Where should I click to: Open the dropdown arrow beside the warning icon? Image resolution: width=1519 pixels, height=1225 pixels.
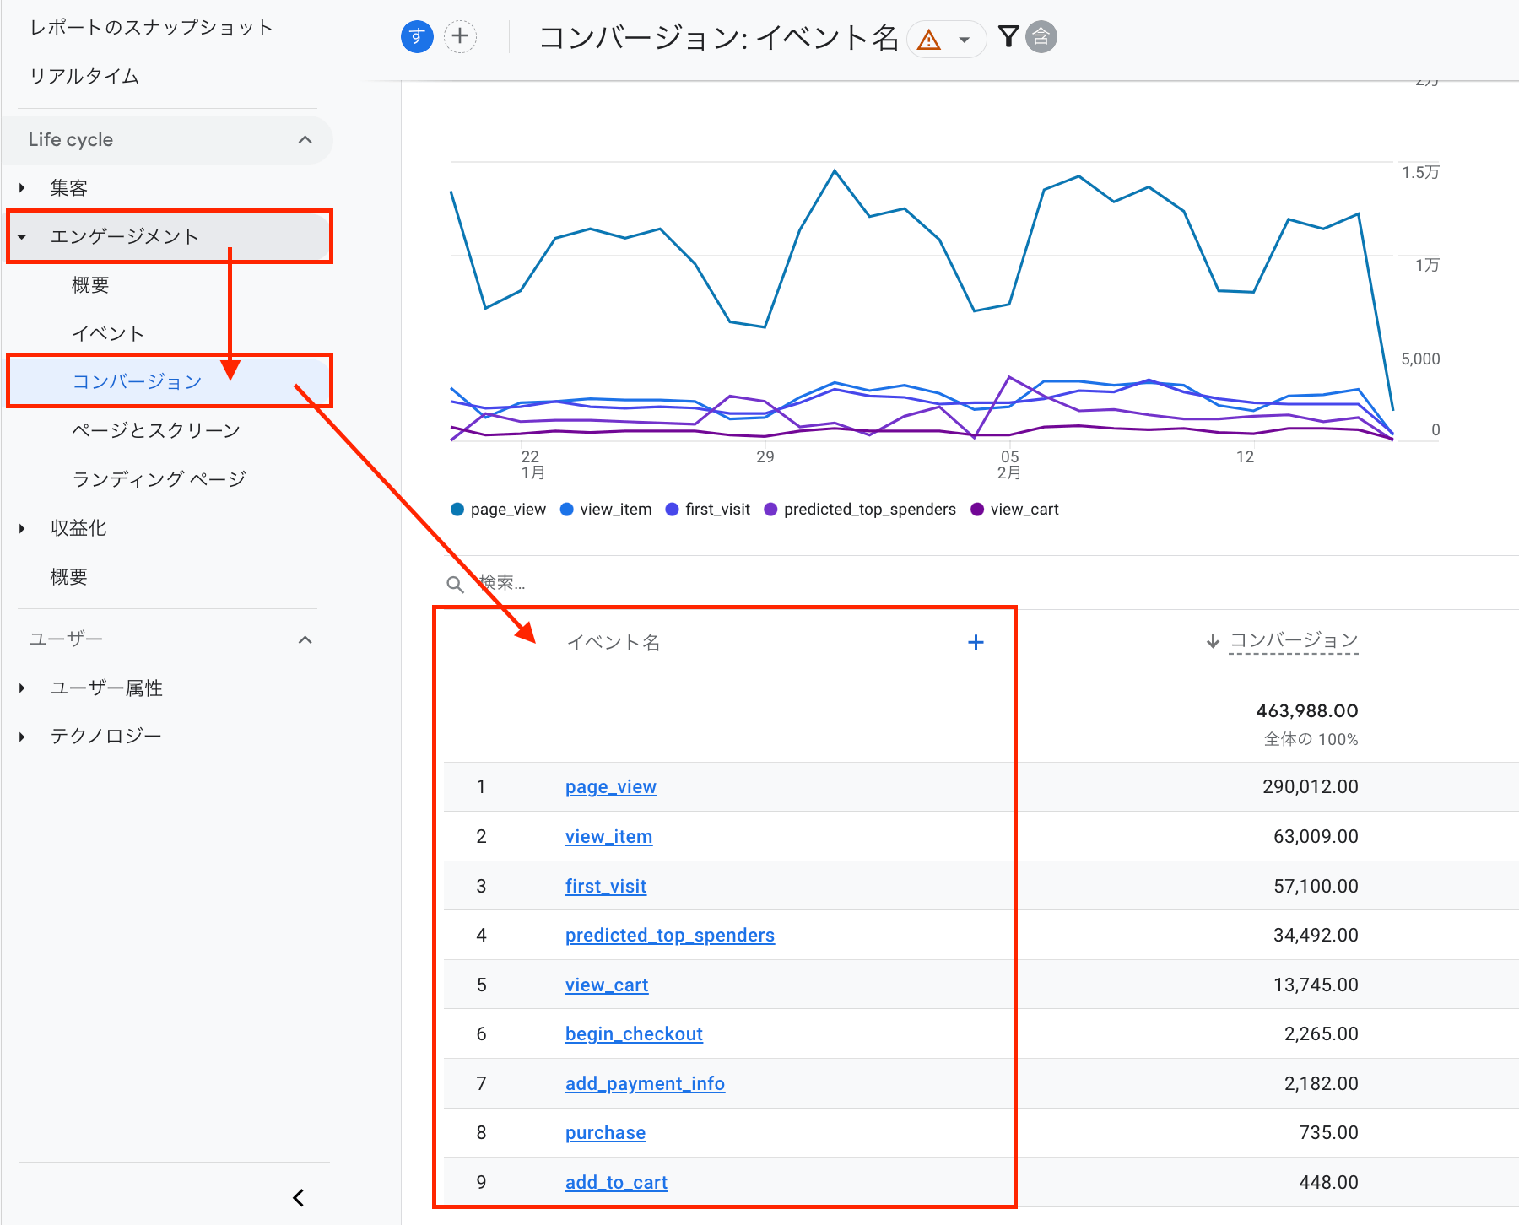[x=964, y=40]
